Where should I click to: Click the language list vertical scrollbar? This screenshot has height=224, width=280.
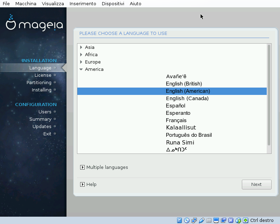tap(269, 95)
